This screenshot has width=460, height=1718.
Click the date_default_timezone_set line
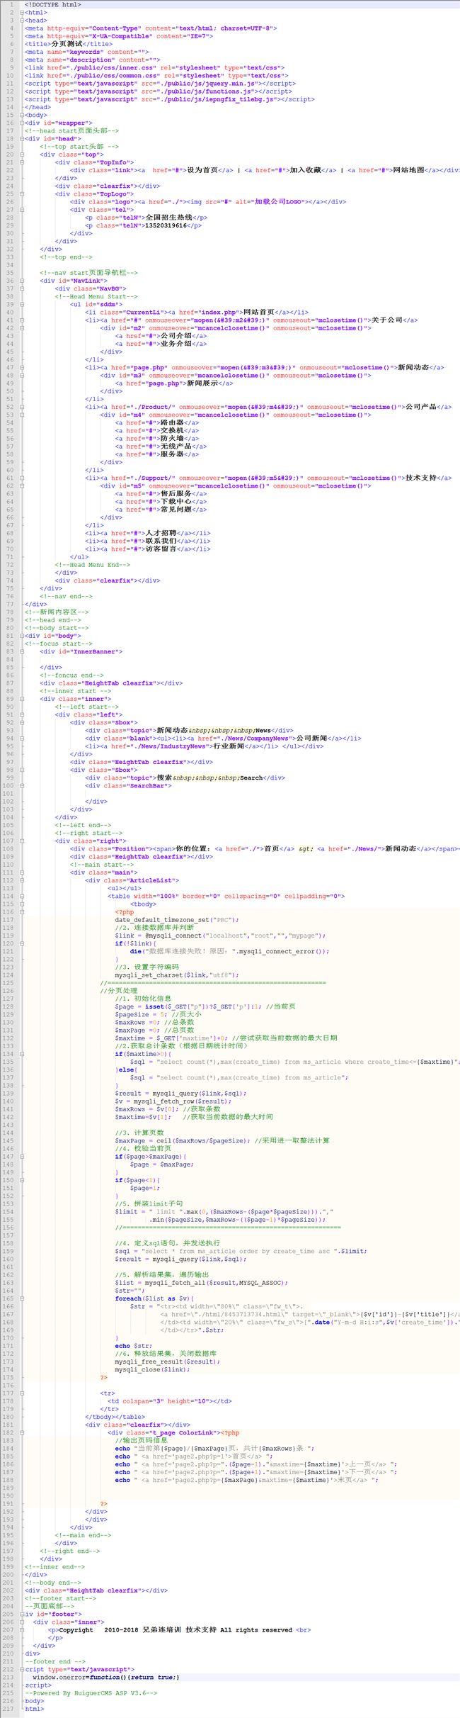(176, 920)
